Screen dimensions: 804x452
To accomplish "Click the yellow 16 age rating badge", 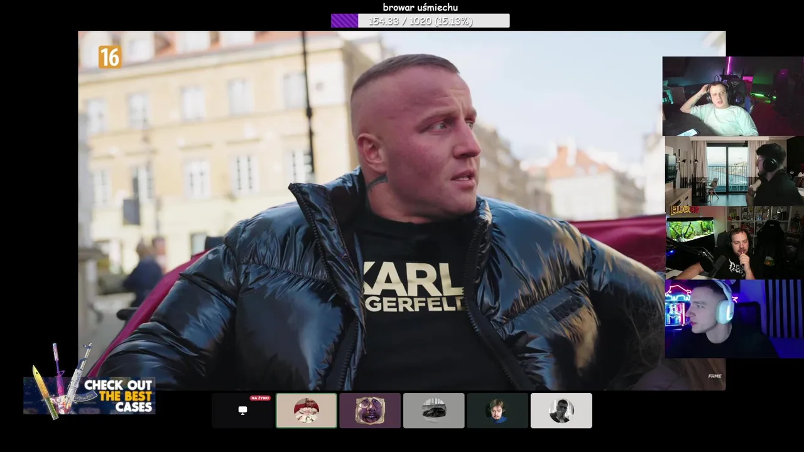I will click(x=109, y=57).
